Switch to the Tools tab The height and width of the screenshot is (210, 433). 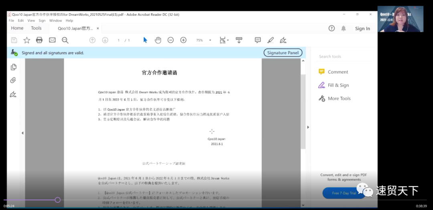point(36,28)
